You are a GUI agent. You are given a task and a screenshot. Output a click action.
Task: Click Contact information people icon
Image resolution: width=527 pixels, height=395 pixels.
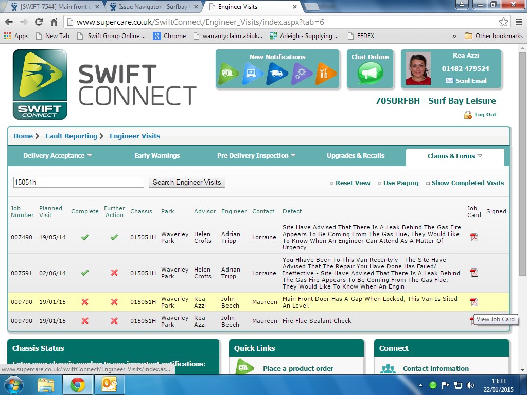[388, 369]
